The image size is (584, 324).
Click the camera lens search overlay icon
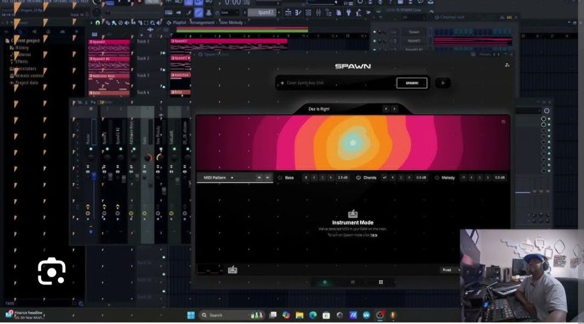(x=51, y=271)
